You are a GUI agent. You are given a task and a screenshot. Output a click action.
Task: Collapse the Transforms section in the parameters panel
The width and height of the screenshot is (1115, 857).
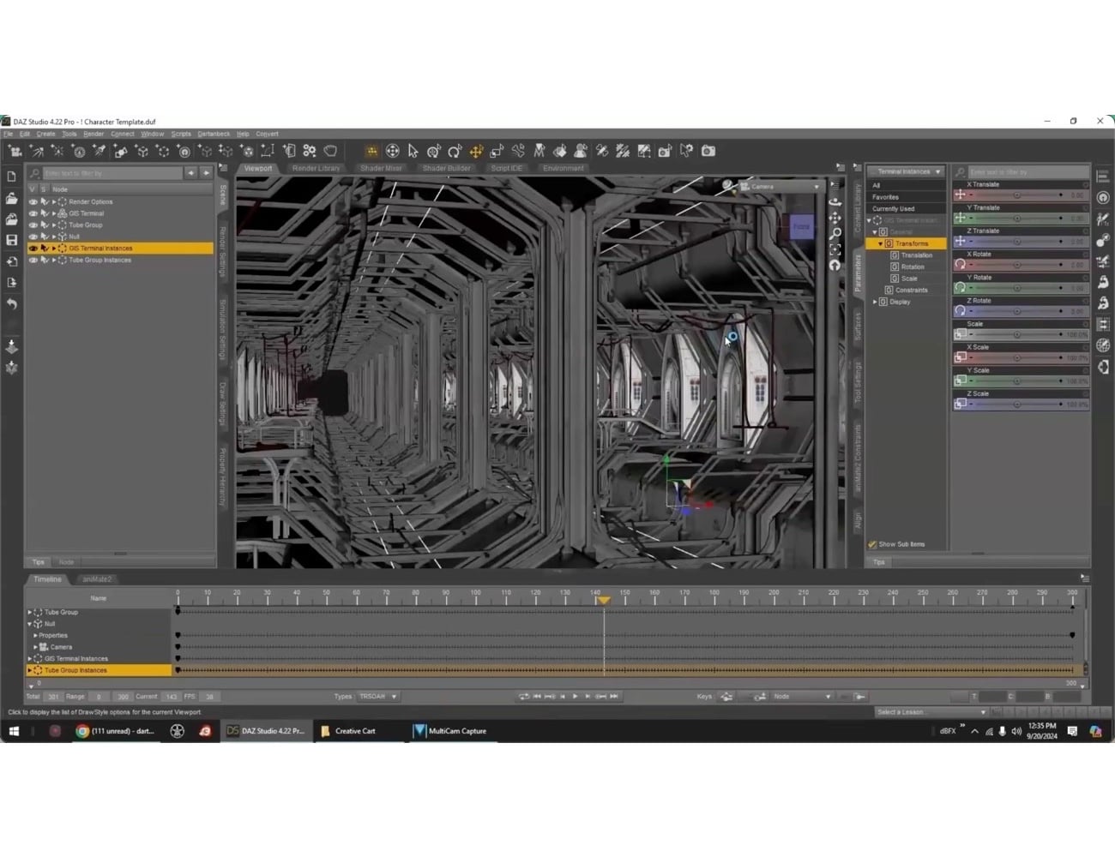coord(880,243)
